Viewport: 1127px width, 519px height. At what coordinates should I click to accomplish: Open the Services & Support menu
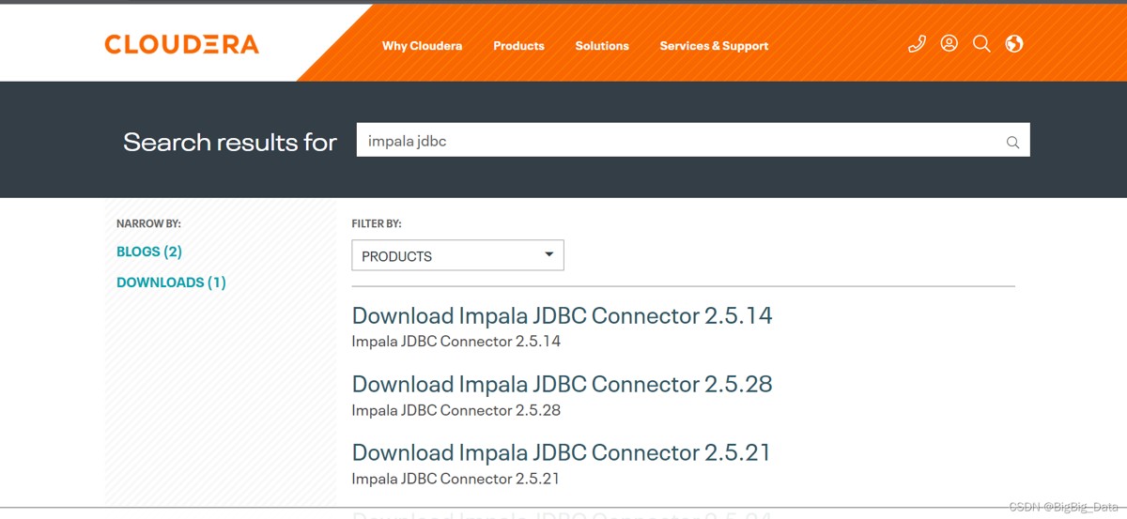pyautogui.click(x=714, y=45)
